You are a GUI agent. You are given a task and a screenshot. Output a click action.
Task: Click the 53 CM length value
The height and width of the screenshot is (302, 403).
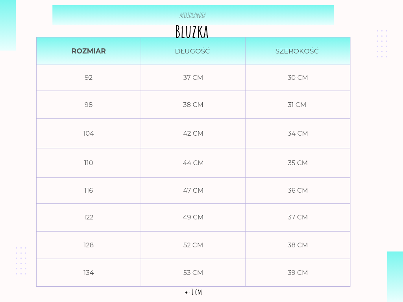click(x=193, y=273)
